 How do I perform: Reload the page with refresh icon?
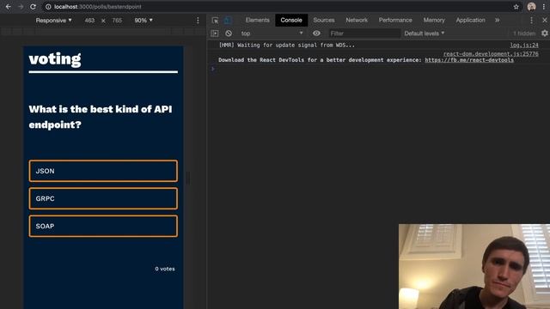[x=33, y=7]
